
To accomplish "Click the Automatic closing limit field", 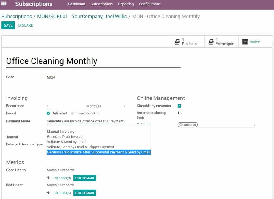I will pyautogui.click(x=216, y=113).
